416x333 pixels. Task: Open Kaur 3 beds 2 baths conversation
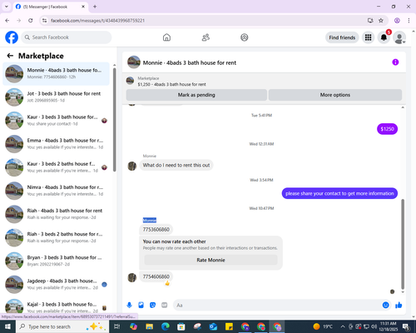pyautogui.click(x=56, y=167)
